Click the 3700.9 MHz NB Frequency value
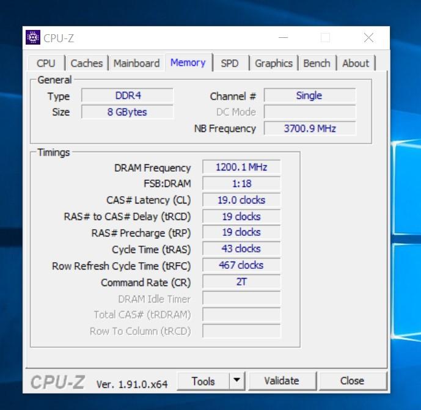The height and width of the screenshot is (410, 421). point(310,128)
